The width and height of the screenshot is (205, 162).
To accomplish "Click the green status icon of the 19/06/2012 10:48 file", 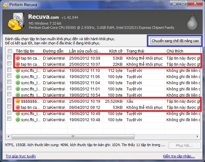I will click(18, 120).
